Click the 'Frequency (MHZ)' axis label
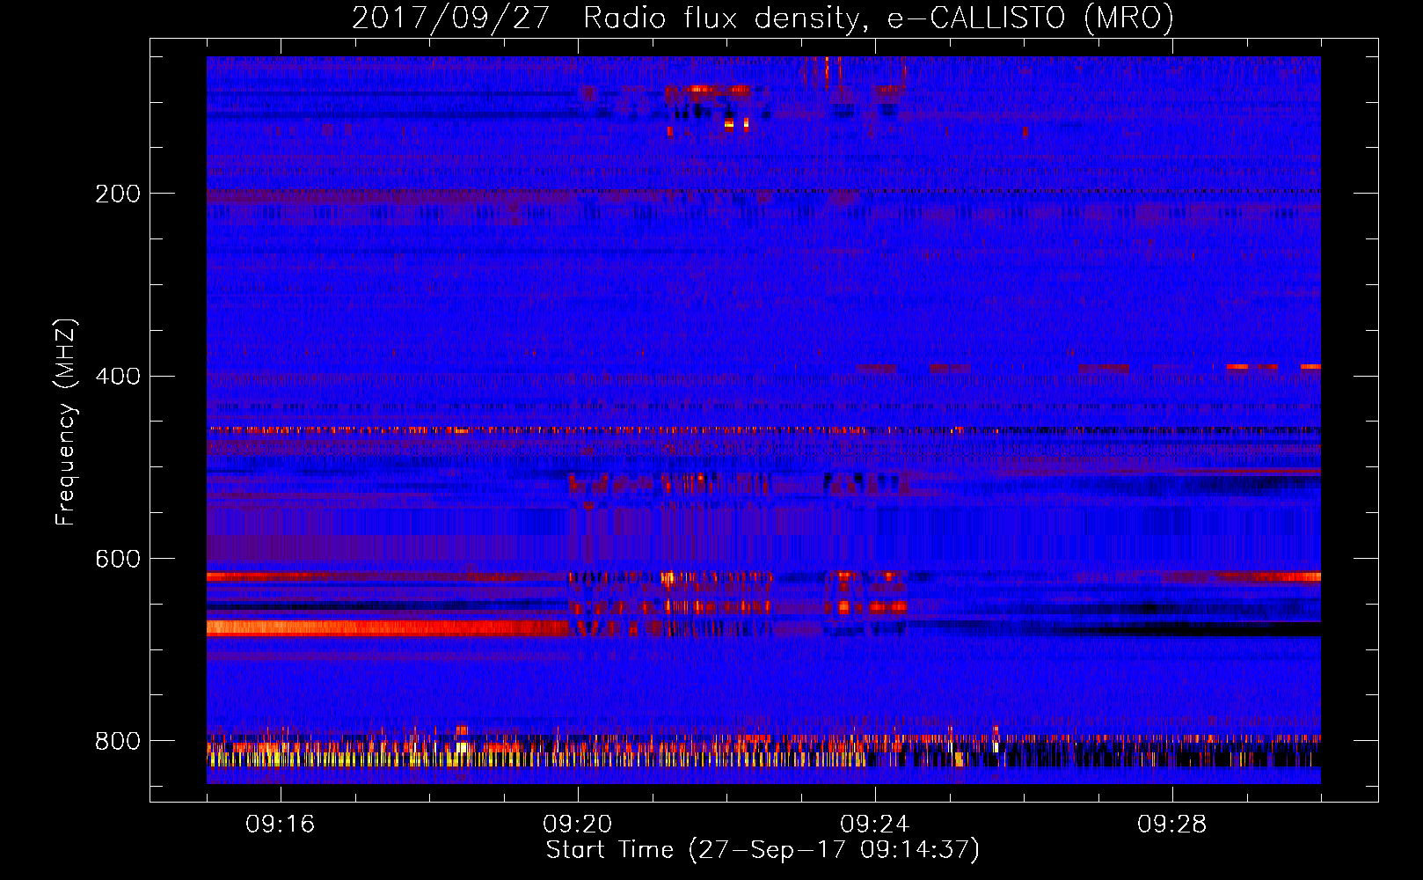This screenshot has height=880, width=1423. coord(66,422)
